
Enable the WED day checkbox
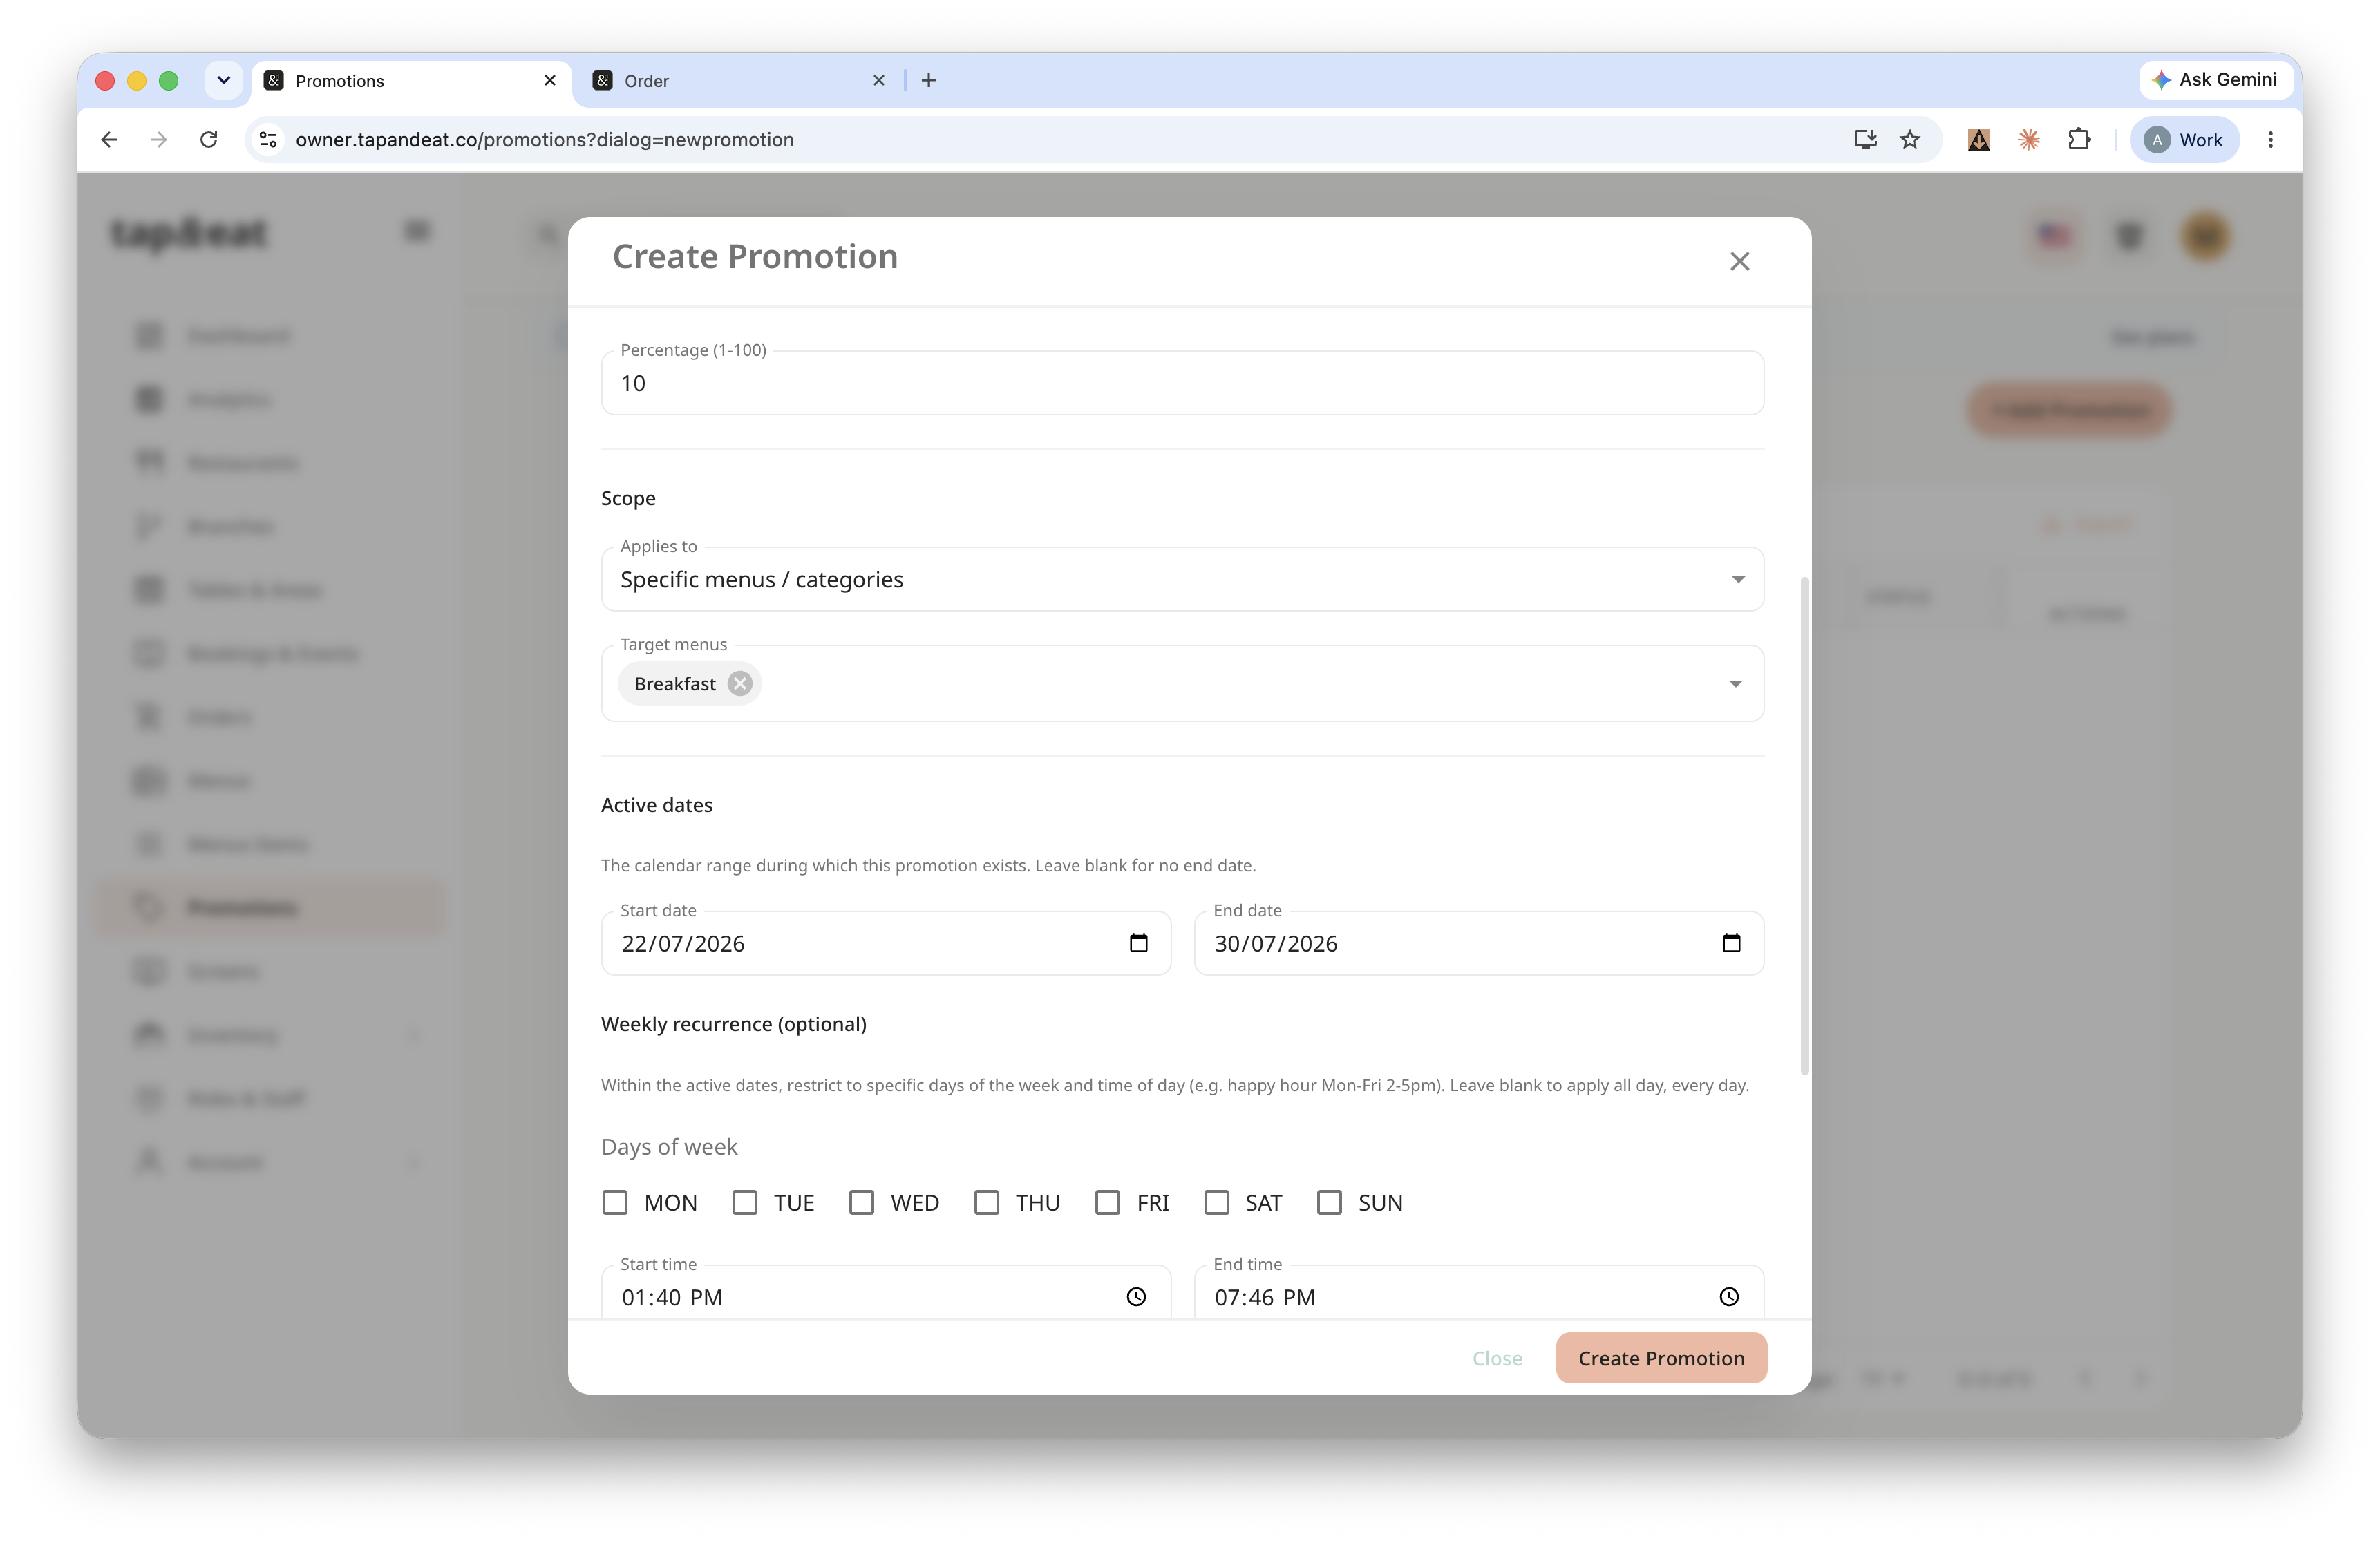click(x=862, y=1202)
